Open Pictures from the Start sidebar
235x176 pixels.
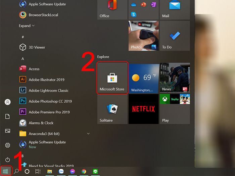tap(7, 131)
